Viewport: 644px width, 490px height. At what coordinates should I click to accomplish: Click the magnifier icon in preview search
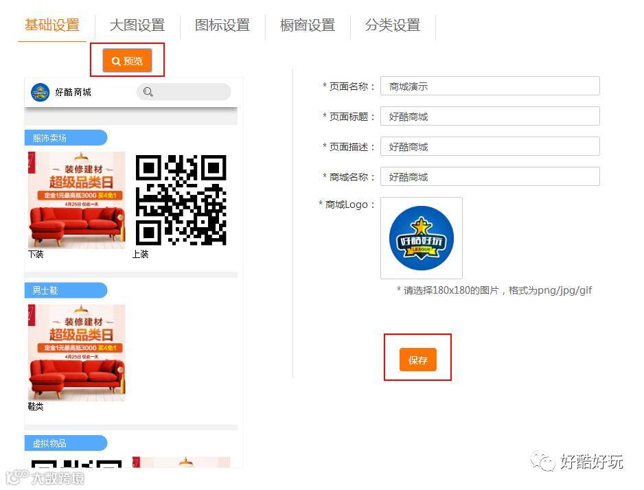[148, 92]
